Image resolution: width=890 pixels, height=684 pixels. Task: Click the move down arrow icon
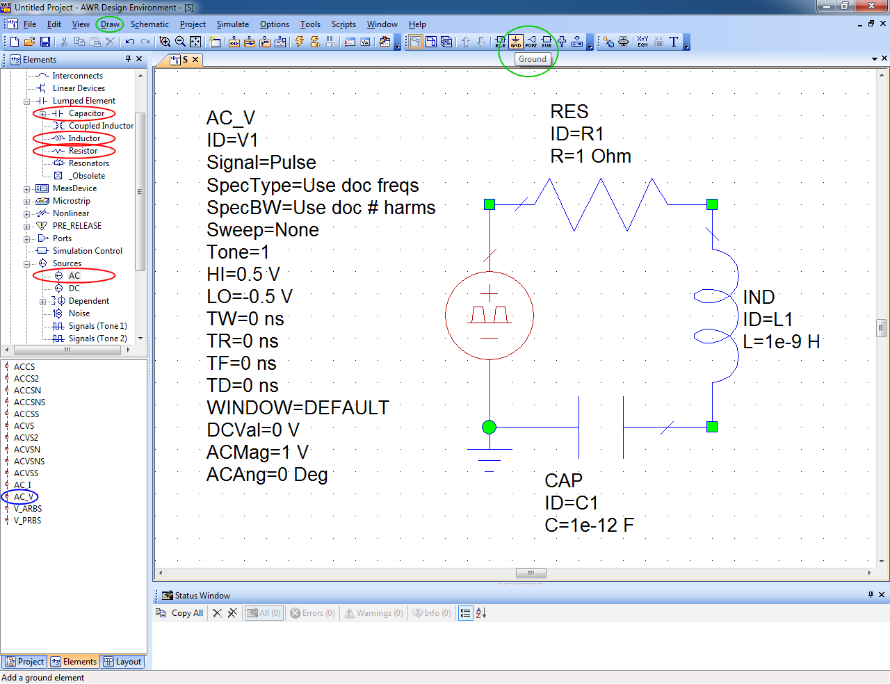481,42
